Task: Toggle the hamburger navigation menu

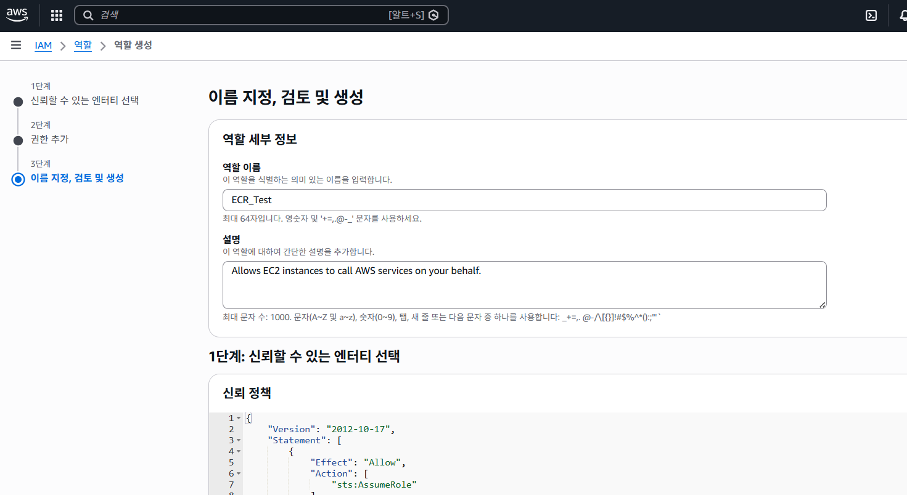Action: pos(16,45)
